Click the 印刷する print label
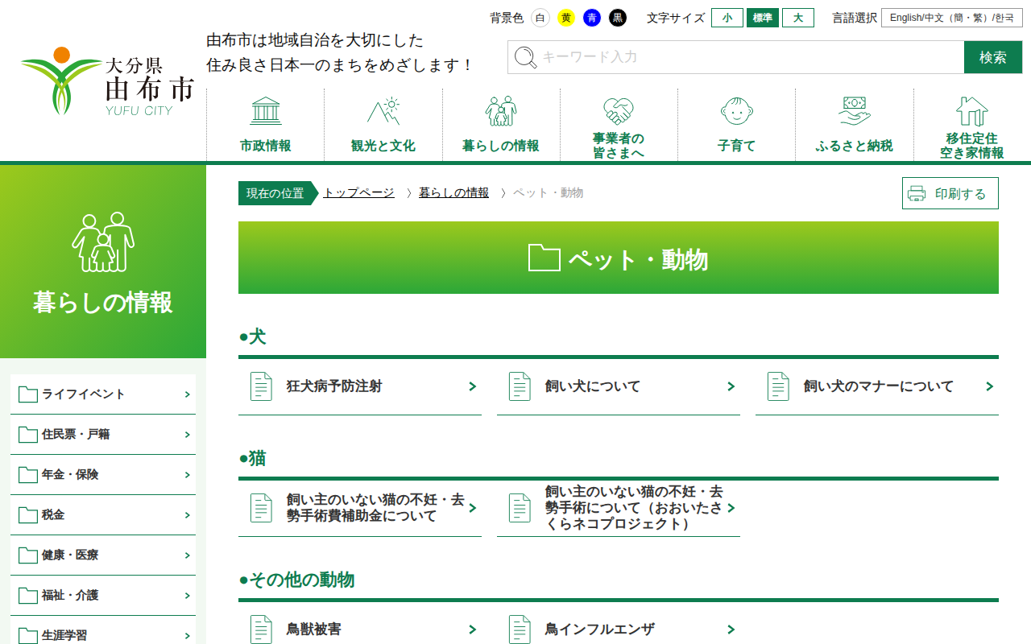1031x644 pixels. coord(960,194)
